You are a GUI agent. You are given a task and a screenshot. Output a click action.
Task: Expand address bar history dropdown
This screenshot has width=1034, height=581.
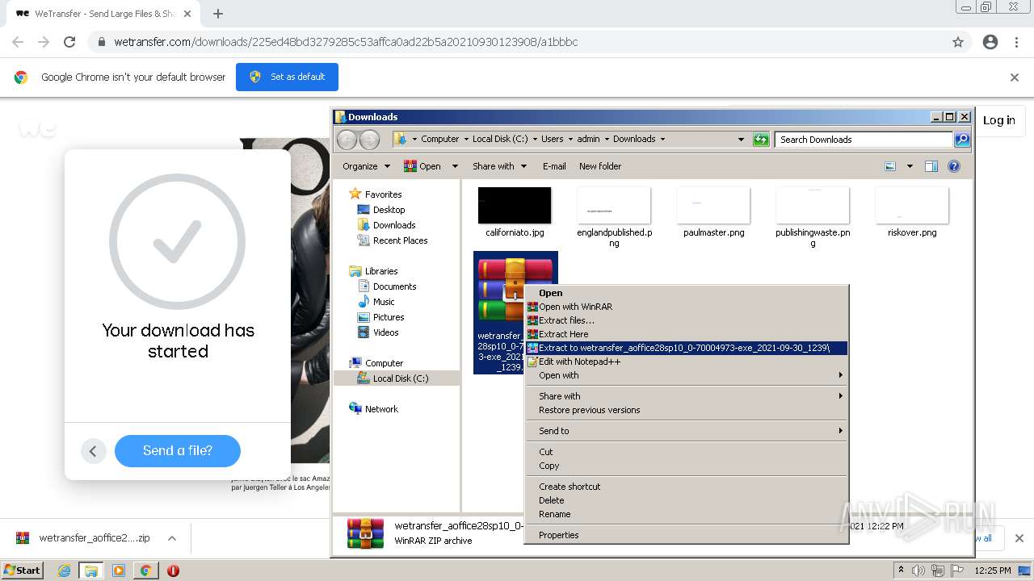(741, 140)
